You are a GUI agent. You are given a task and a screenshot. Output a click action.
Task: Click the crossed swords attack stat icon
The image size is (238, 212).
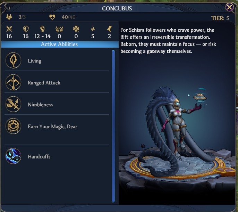point(9,29)
